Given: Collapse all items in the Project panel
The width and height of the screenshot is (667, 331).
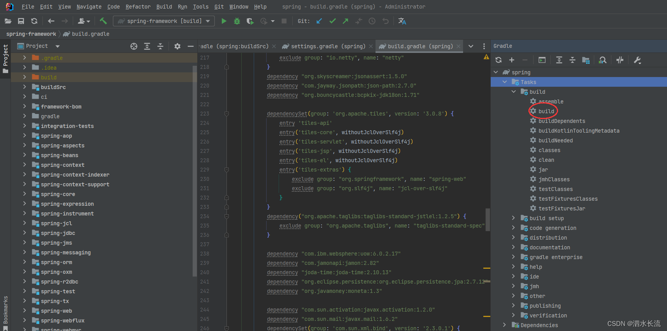Looking at the screenshot, I should (x=160, y=46).
